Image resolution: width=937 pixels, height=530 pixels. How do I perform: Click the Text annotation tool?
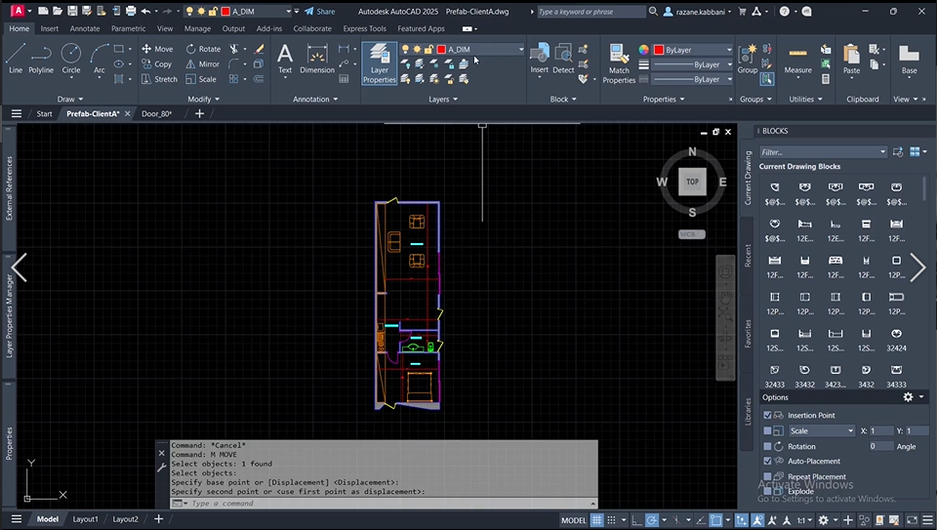285,59
